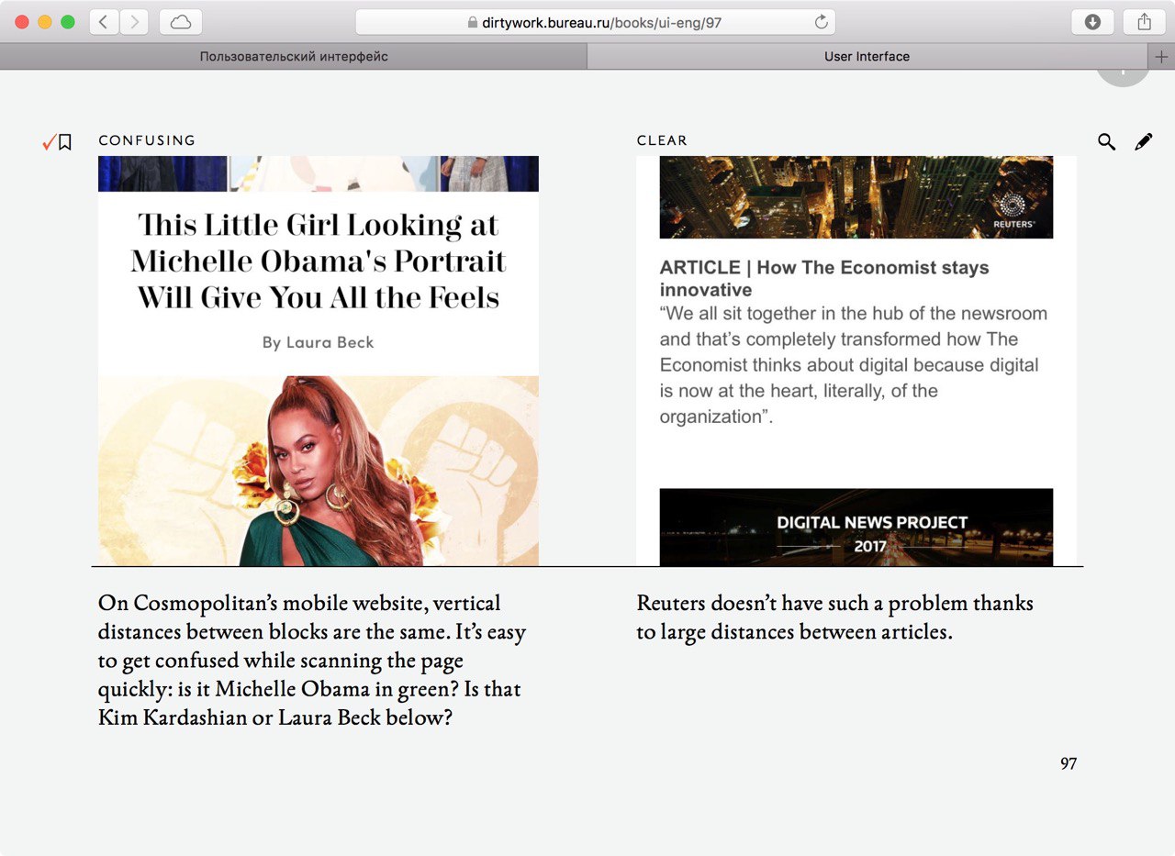Click the Digital News Project 2017 banner
The image size is (1175, 856).
coord(856,527)
